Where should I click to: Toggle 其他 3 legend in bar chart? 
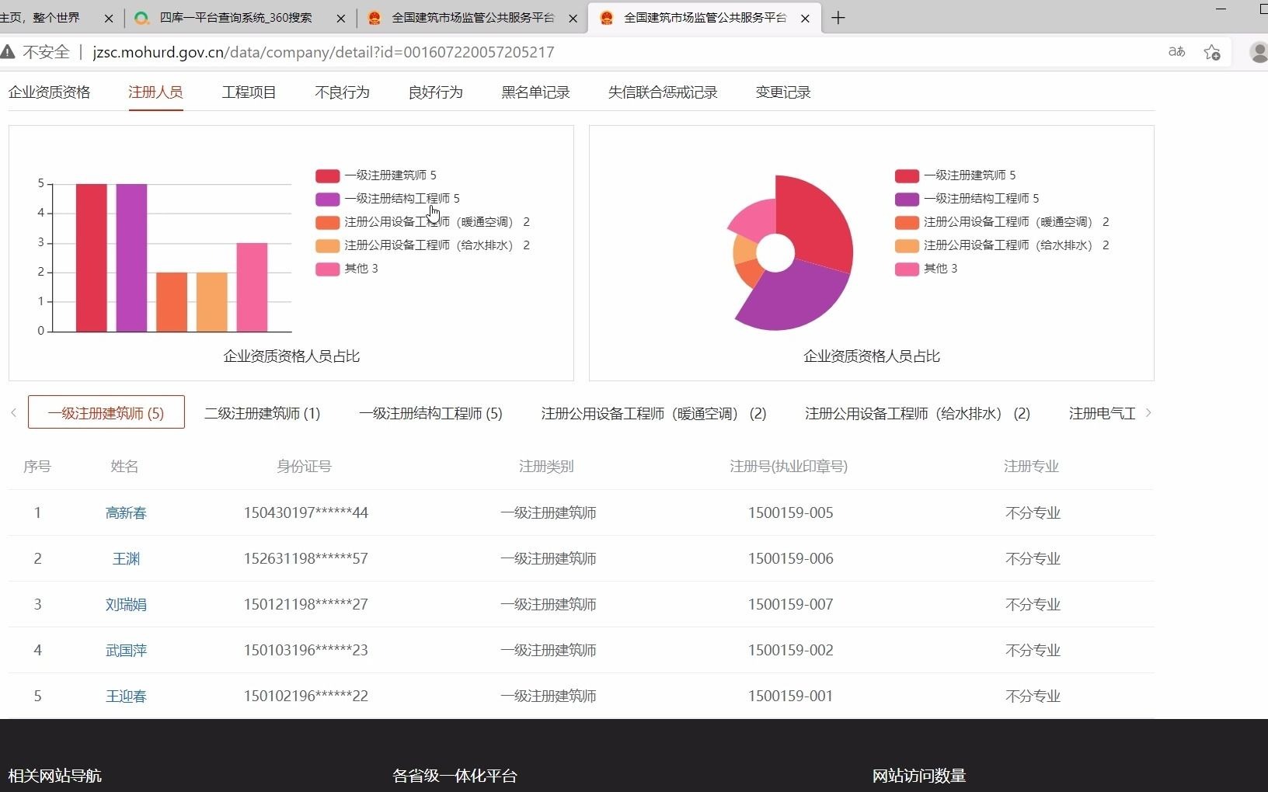point(347,269)
